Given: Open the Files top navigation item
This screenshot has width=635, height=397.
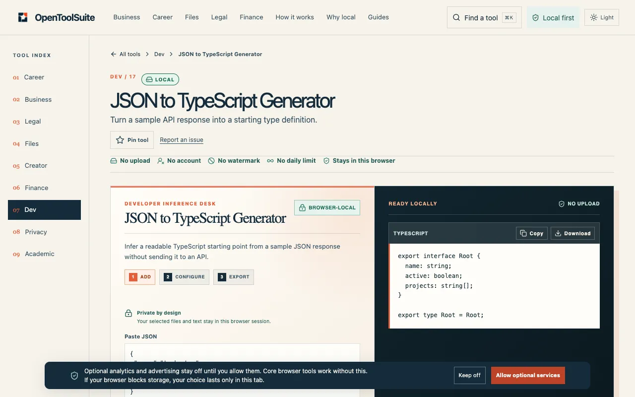Looking at the screenshot, I should (x=192, y=17).
